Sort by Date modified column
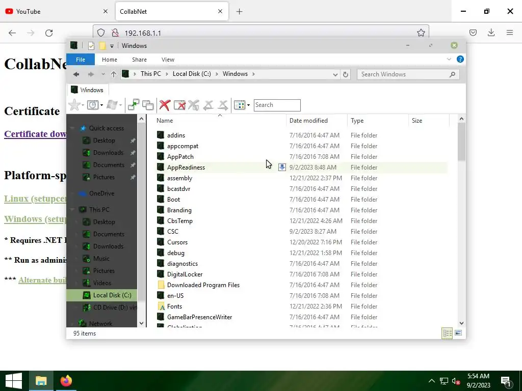522x391 pixels. click(316, 120)
